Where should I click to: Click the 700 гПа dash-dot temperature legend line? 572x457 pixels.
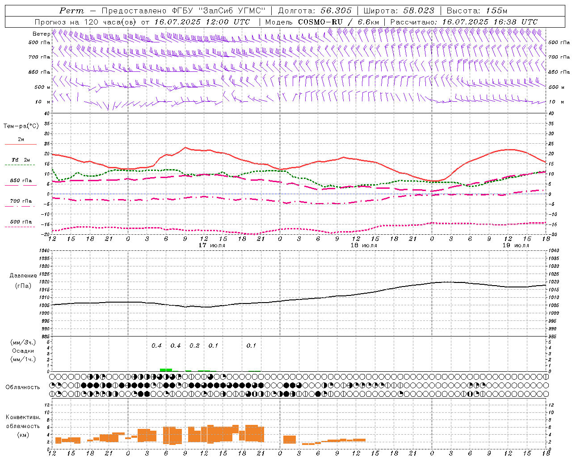coord(21,206)
